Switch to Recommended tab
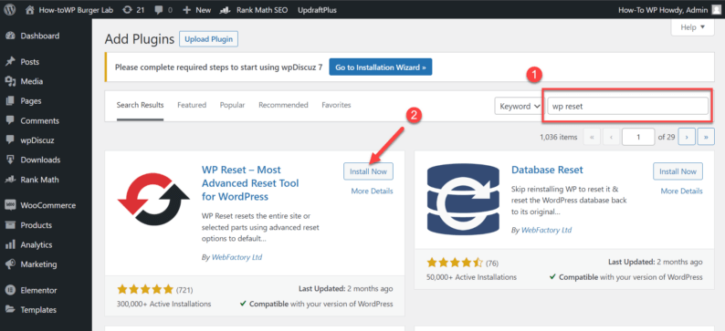Image resolution: width=725 pixels, height=331 pixels. [x=283, y=105]
